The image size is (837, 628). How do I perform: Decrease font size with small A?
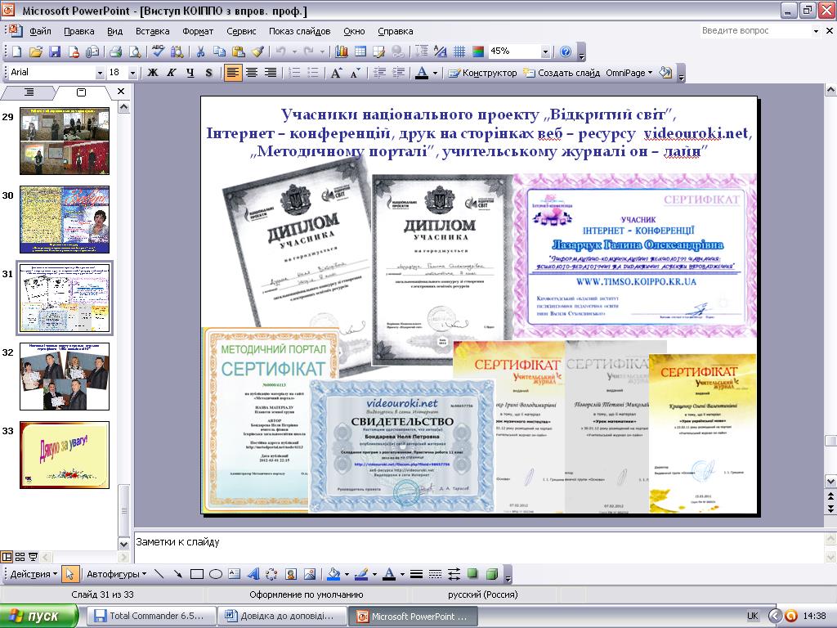pos(356,73)
